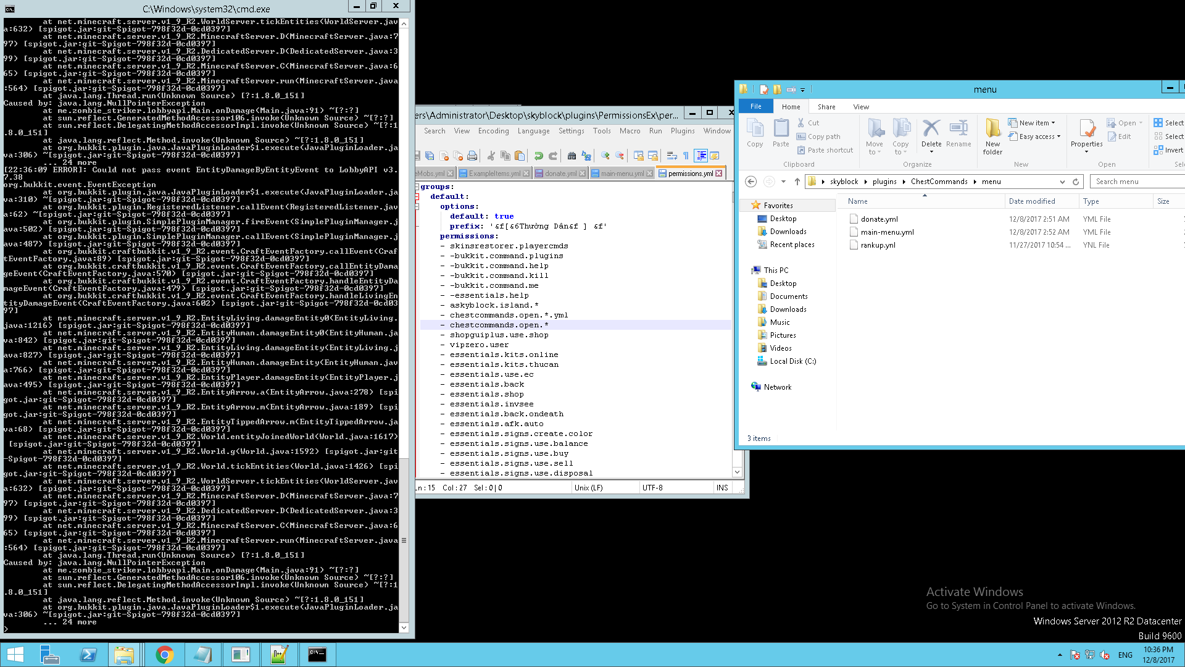
Task: Toggle Show All Characters pilcrow icon
Action: (686, 156)
